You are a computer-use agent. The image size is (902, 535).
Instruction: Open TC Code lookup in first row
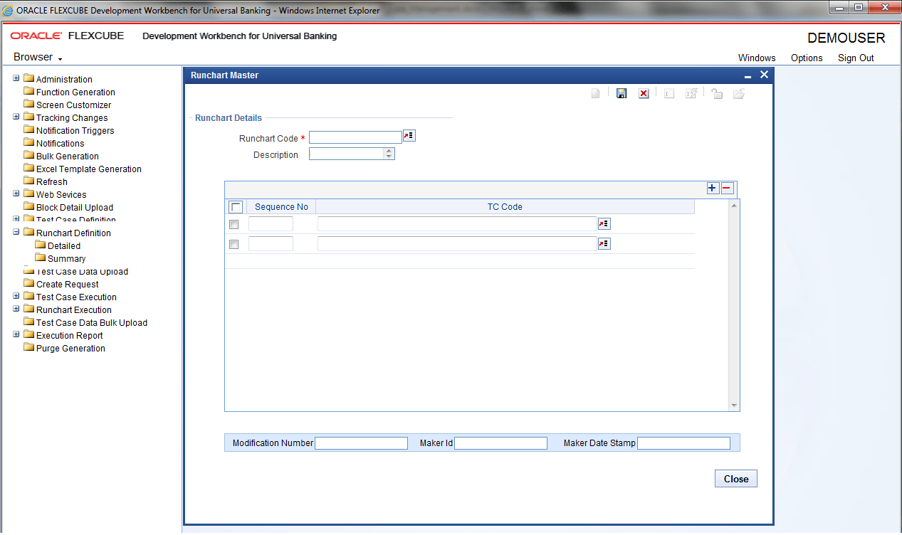(604, 223)
